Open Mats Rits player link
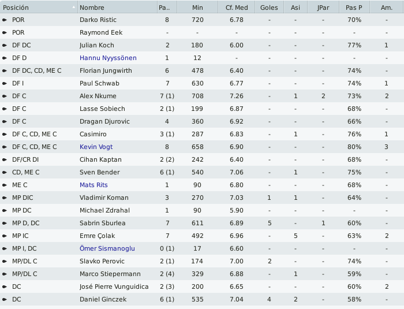The height and width of the screenshot is (309, 404). [93, 185]
